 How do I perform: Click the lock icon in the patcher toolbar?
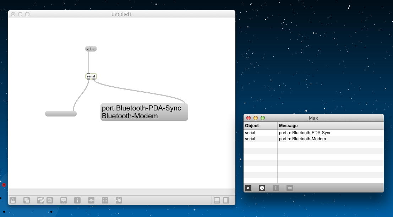pyautogui.click(x=13, y=200)
